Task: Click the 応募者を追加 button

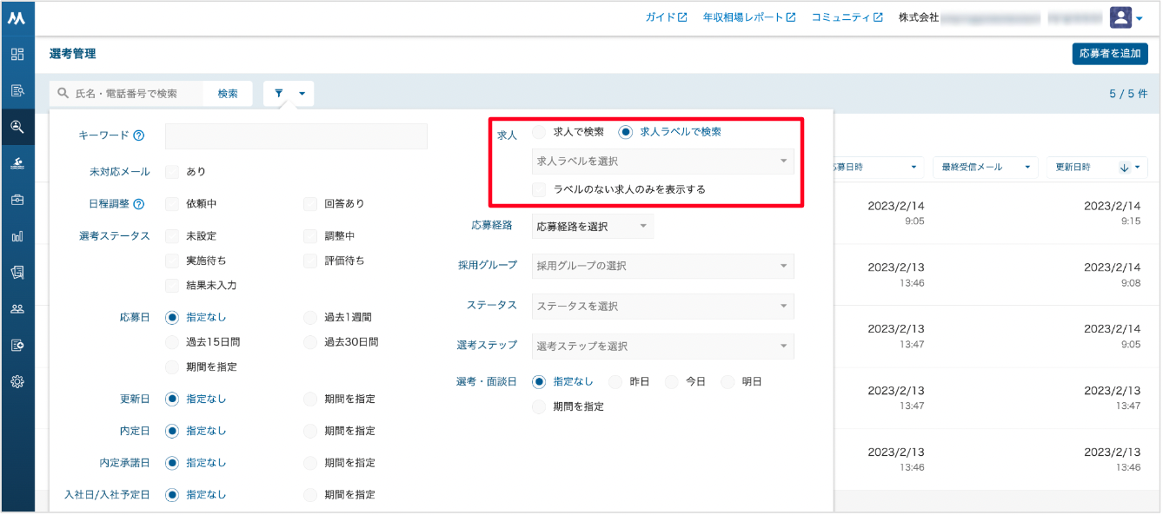Action: [x=1110, y=54]
